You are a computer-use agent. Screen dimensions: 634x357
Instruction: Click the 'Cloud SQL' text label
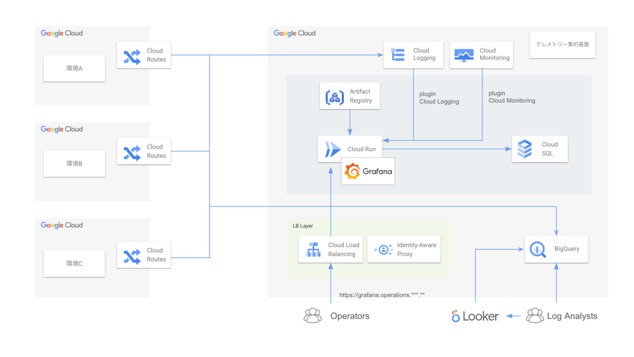(x=550, y=149)
